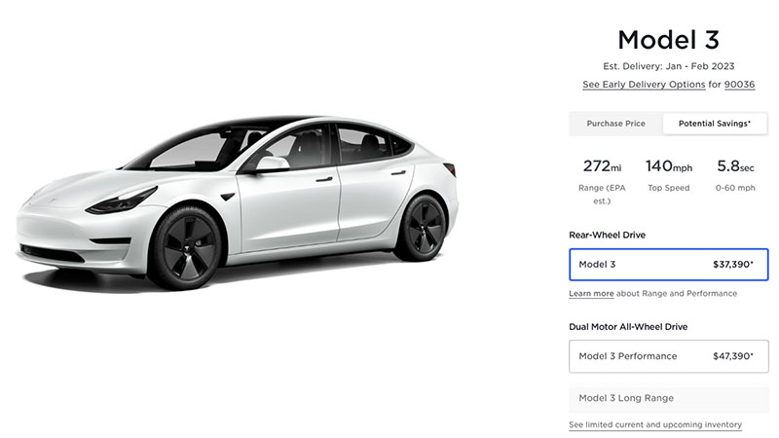View limited current and upcoming inventory
This screenshot has width=779, height=438.
654,425
